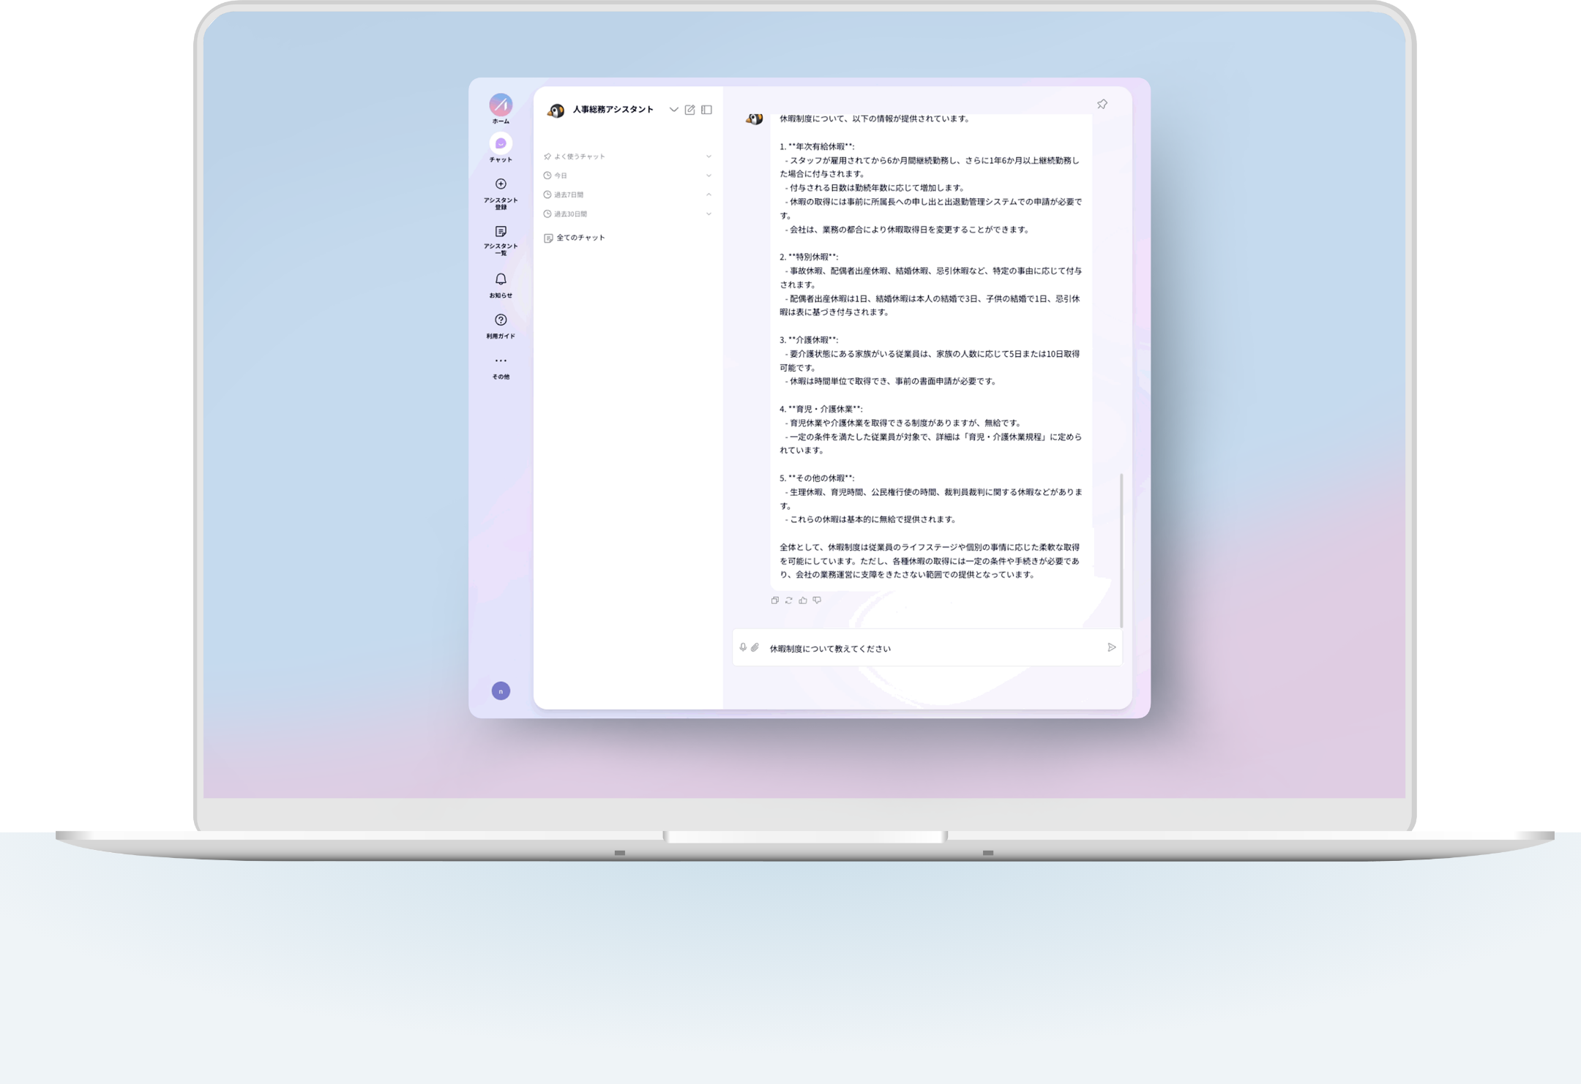Open the アシスタント一覧 list icon
Screen dimensions: 1581x1084
(501, 232)
